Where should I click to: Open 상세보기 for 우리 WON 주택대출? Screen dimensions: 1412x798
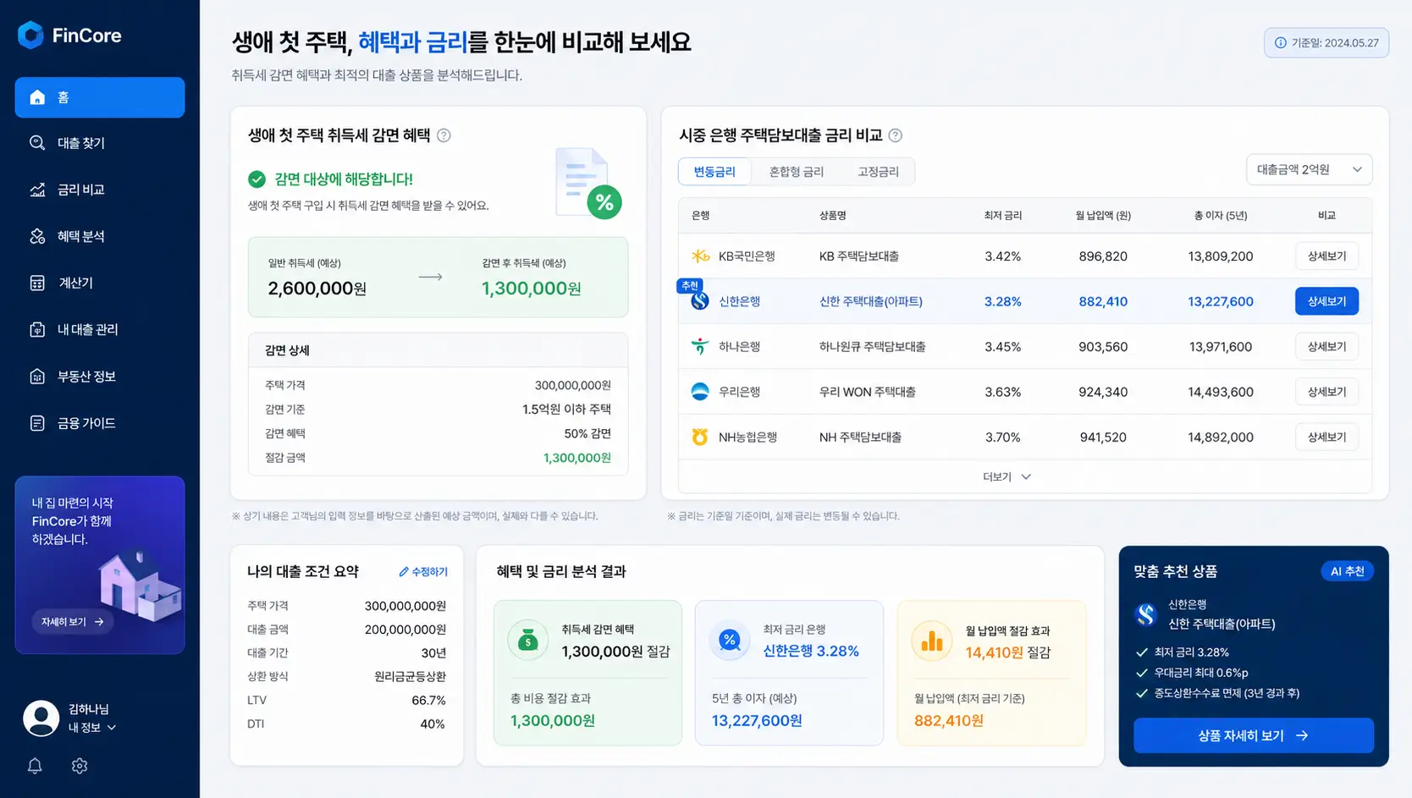point(1327,392)
